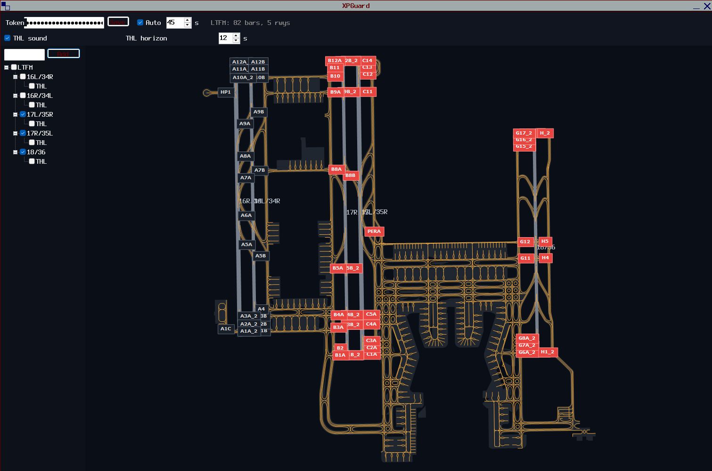Click the empty text field beside Add
This screenshot has height=471, width=712.
(25, 55)
